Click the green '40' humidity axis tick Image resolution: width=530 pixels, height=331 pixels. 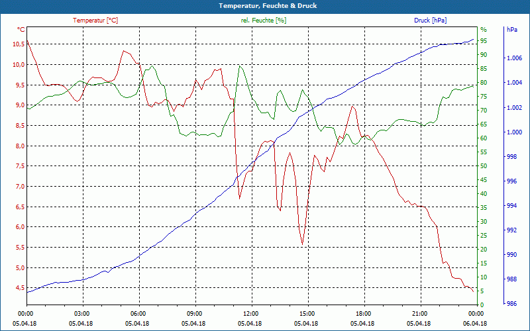pos(484,194)
